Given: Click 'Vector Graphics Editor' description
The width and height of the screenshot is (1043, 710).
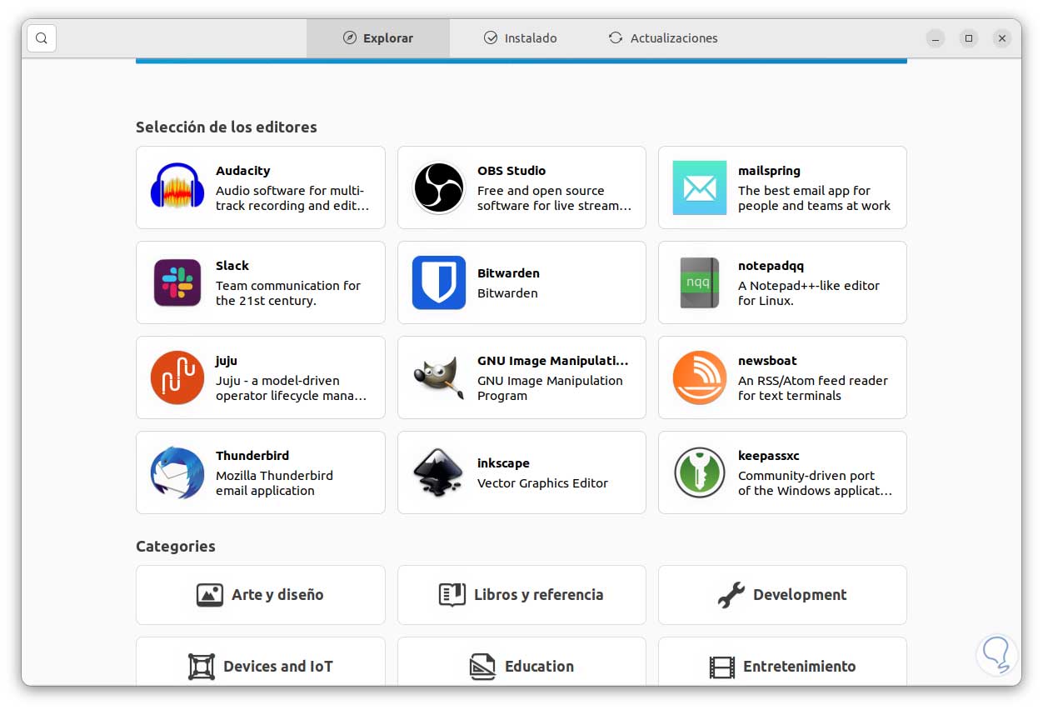Looking at the screenshot, I should (x=542, y=483).
